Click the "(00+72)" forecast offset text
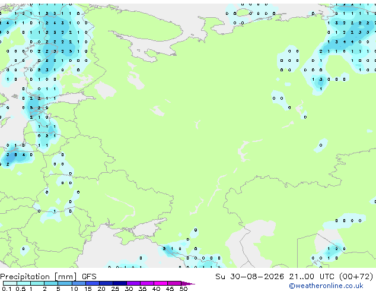 click(356, 277)
